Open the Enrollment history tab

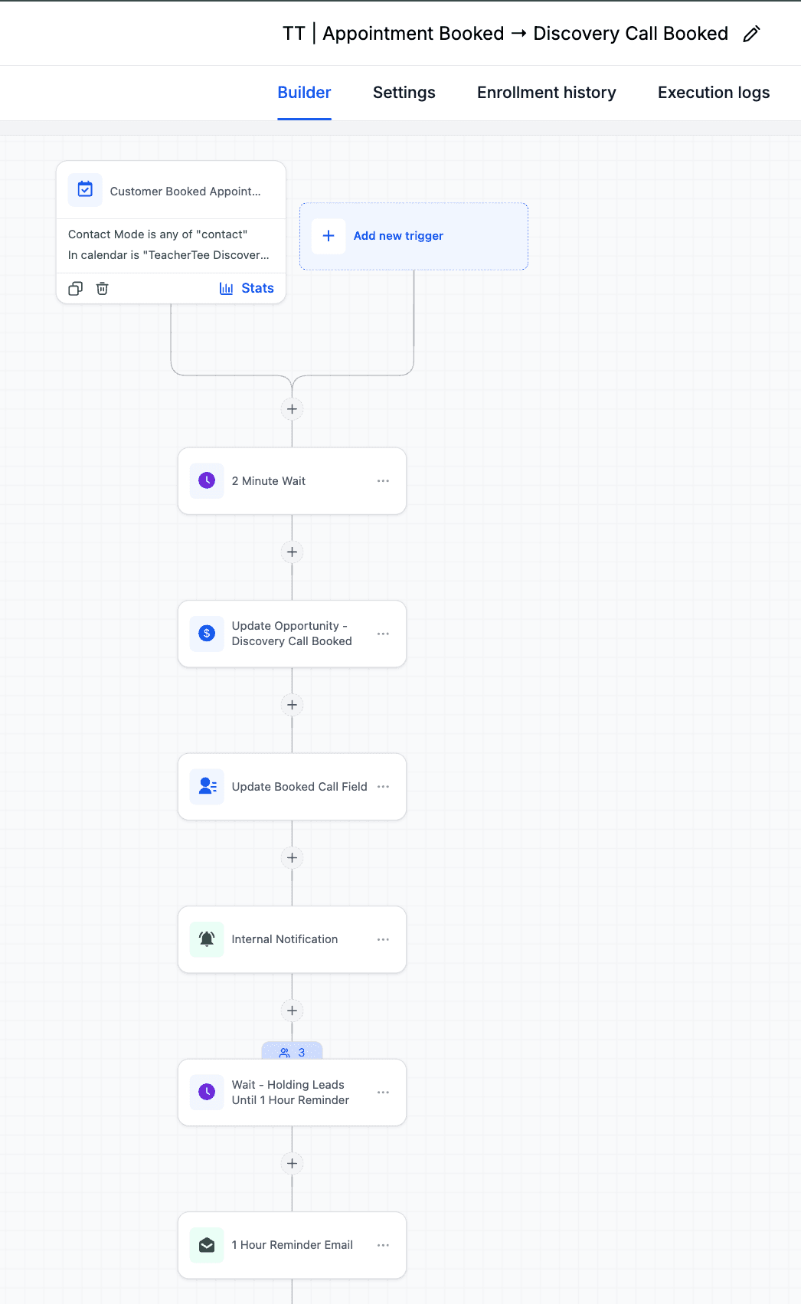pos(546,93)
